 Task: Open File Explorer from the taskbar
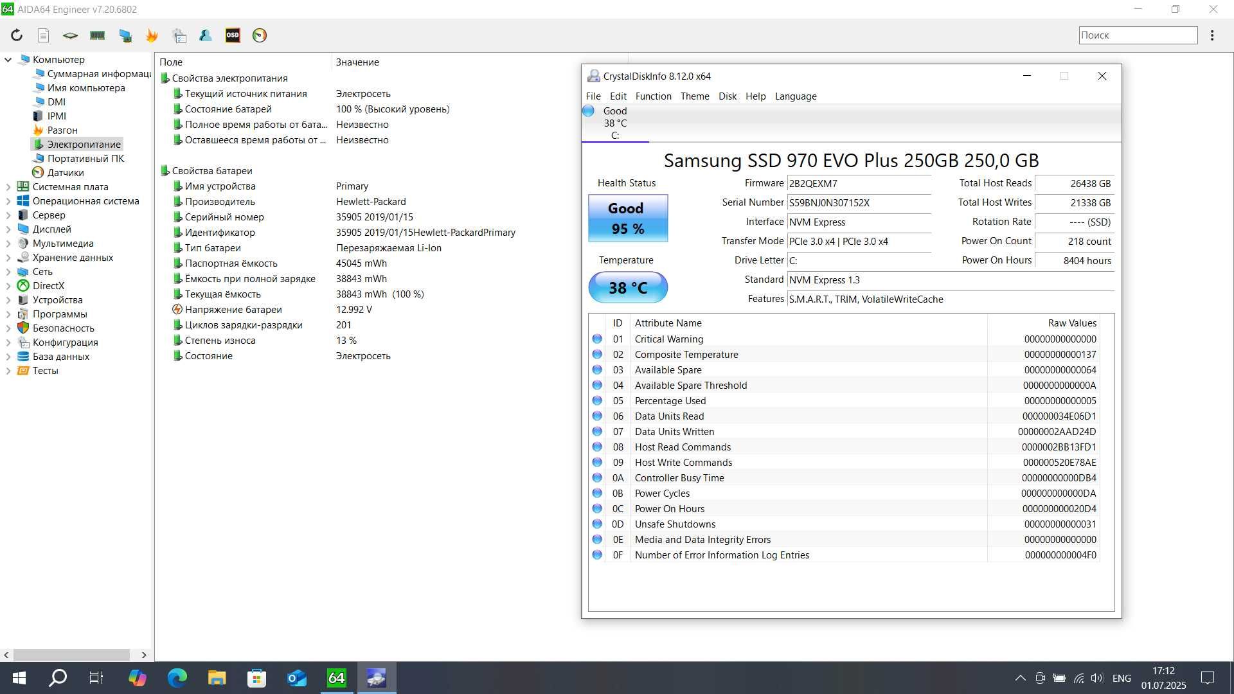[x=217, y=678]
